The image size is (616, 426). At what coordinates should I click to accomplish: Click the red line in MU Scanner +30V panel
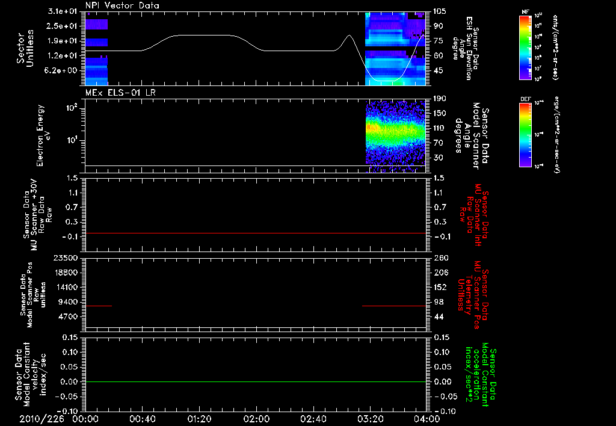(x=255, y=233)
